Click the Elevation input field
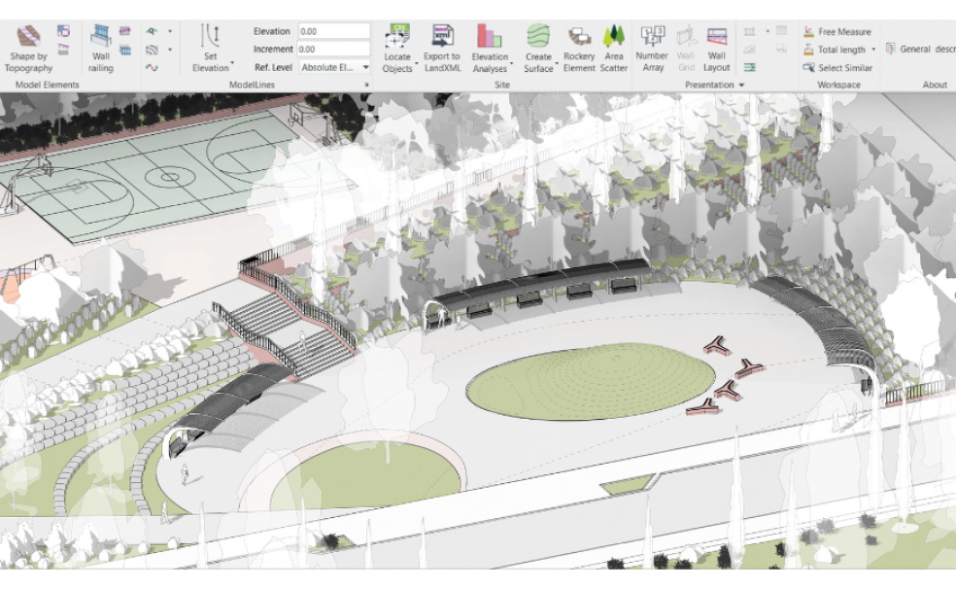The image size is (956, 589). [x=333, y=31]
